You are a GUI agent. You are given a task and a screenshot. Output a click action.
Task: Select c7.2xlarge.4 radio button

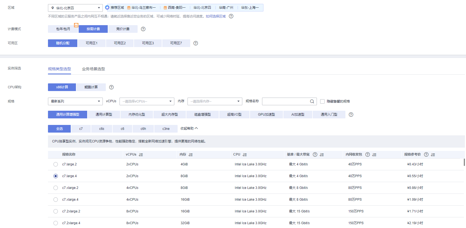coord(56,223)
